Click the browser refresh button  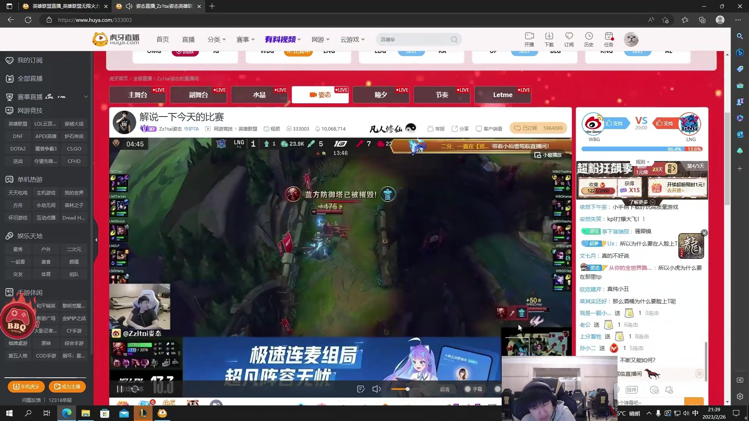pos(28,20)
